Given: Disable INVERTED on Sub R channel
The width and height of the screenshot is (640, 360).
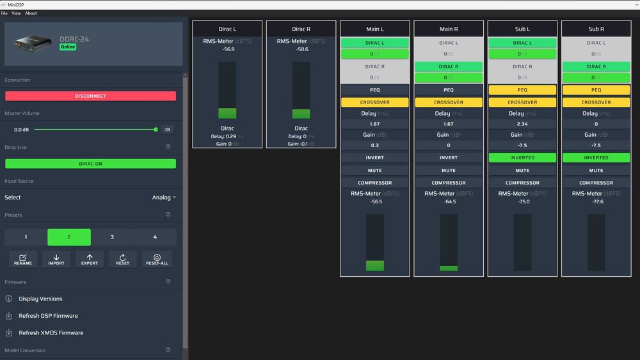Looking at the screenshot, I should tap(596, 157).
